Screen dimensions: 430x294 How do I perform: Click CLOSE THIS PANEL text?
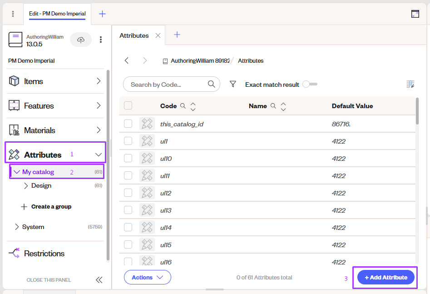[x=49, y=280]
